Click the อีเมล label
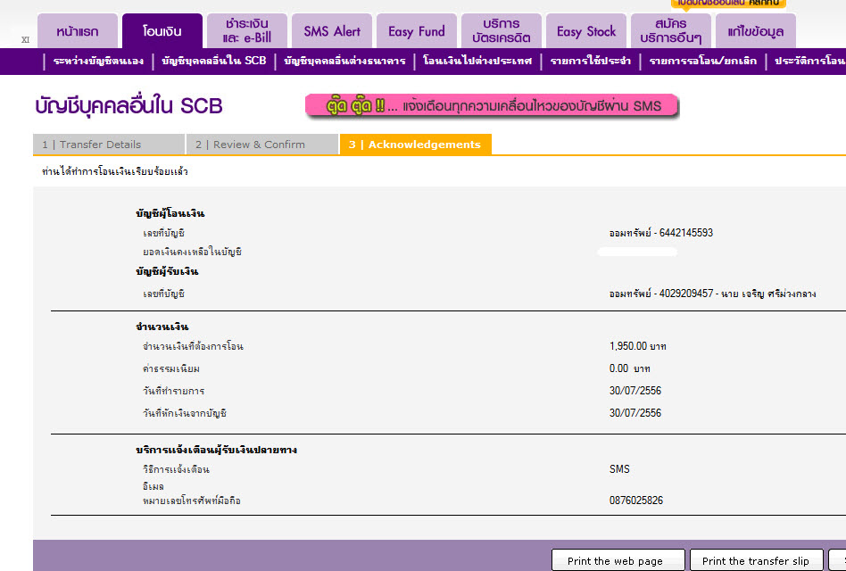 pyautogui.click(x=153, y=486)
